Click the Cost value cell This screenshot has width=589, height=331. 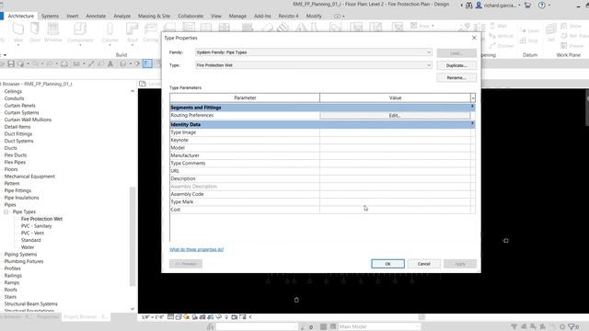pyautogui.click(x=395, y=210)
